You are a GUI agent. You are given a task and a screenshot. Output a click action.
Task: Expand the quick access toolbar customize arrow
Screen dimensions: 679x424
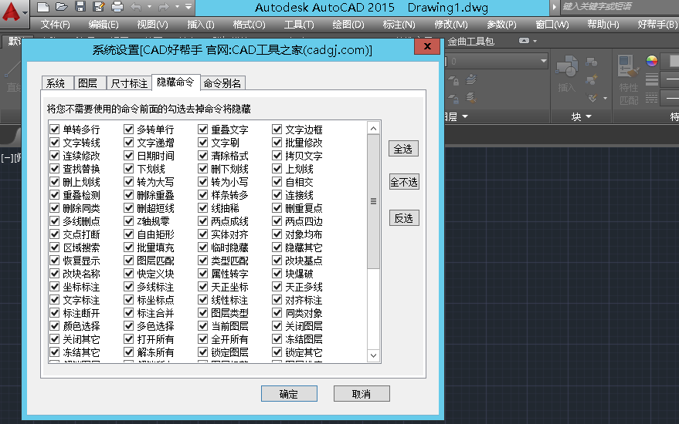pos(189,7)
